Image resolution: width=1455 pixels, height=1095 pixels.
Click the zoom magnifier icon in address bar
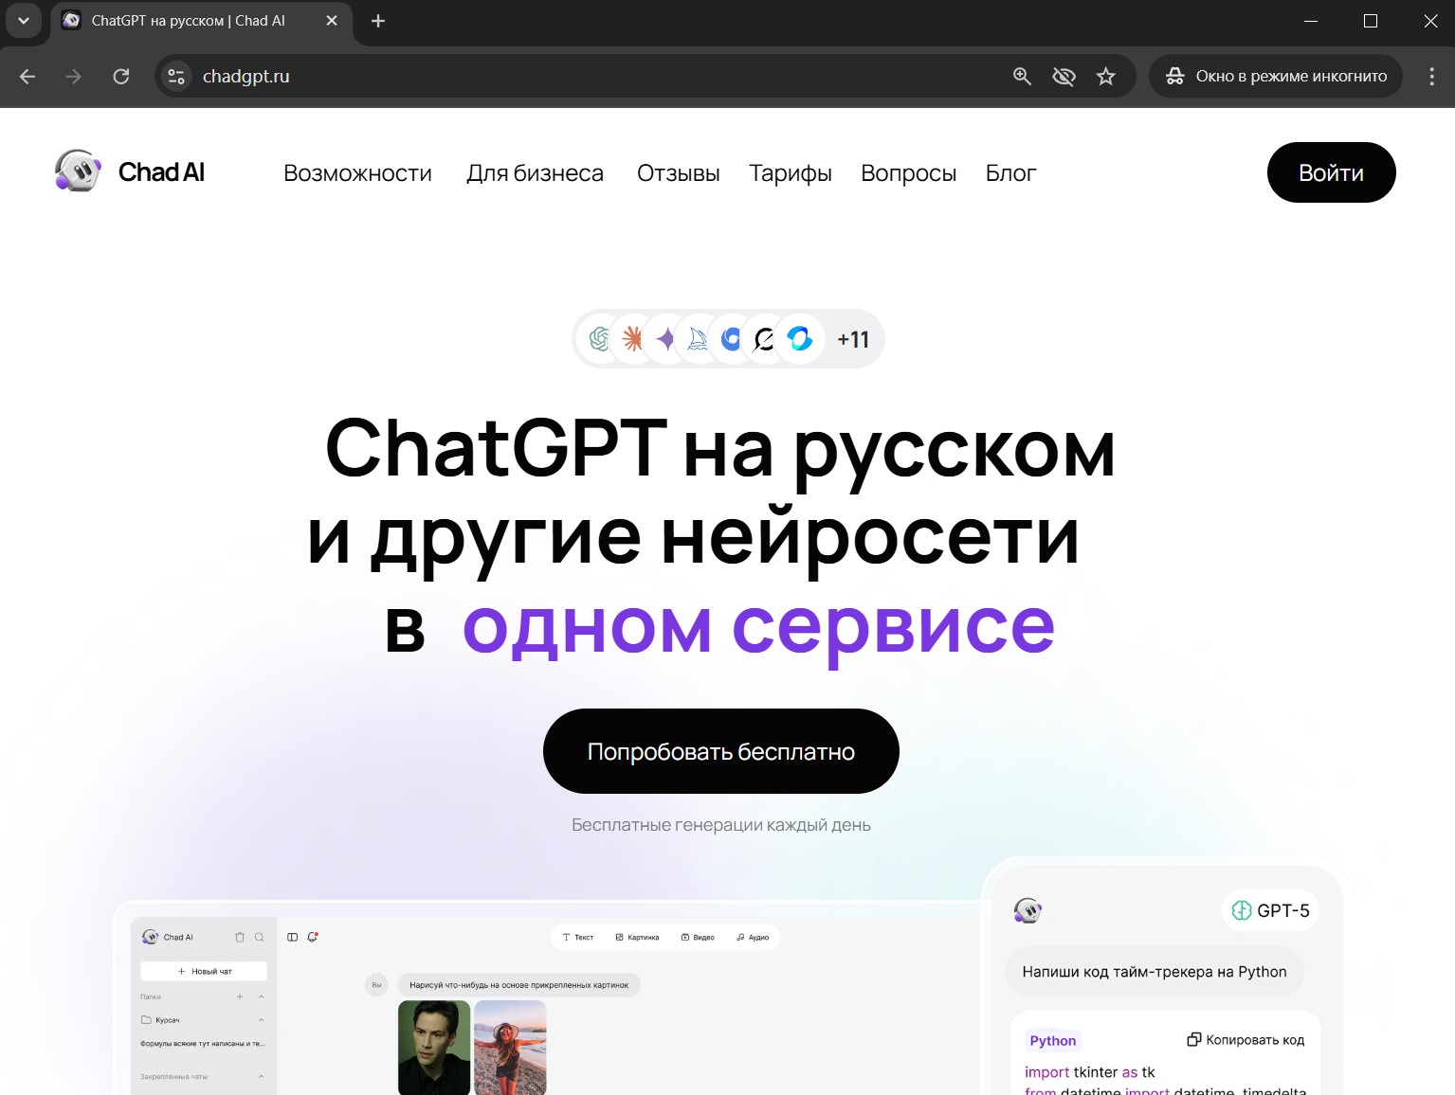tap(1022, 77)
